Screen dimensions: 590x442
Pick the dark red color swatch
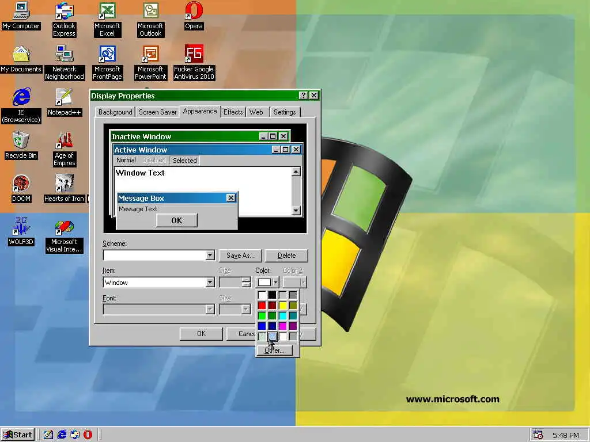tap(272, 306)
